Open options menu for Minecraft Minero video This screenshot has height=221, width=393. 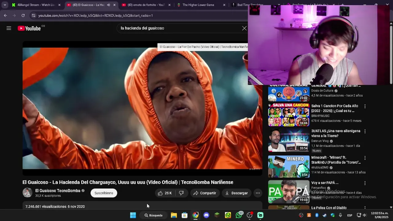(365, 158)
